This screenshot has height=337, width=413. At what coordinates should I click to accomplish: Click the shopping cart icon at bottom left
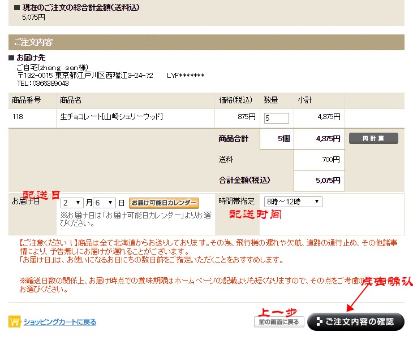coord(15,322)
